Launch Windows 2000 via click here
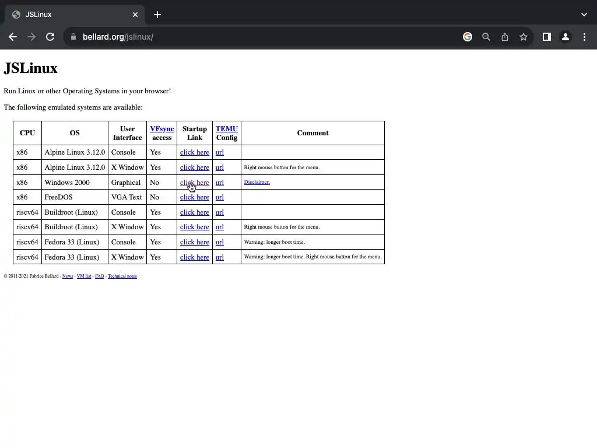 [195, 183]
